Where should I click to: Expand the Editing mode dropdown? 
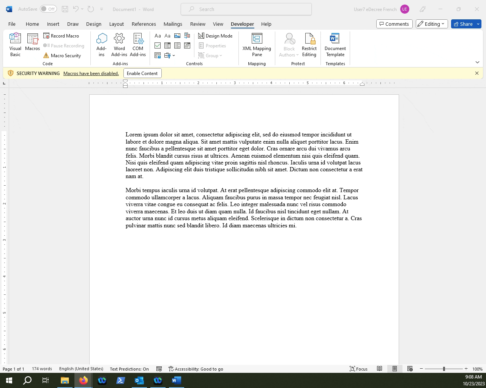click(x=432, y=24)
